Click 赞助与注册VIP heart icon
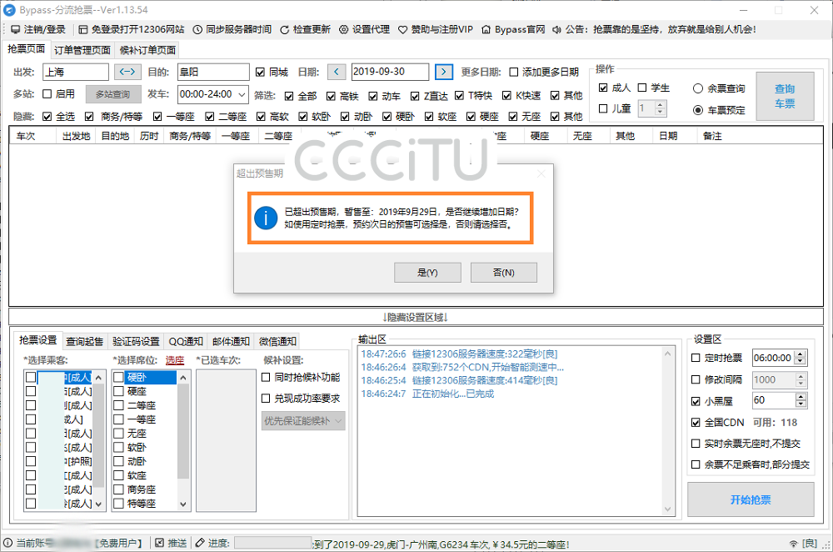The image size is (833, 552). (x=403, y=29)
